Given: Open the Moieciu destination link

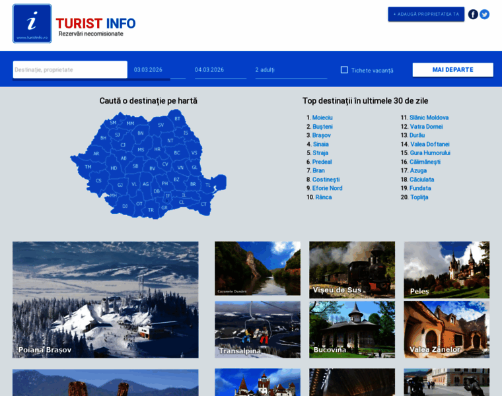Looking at the screenshot, I should coord(322,117).
